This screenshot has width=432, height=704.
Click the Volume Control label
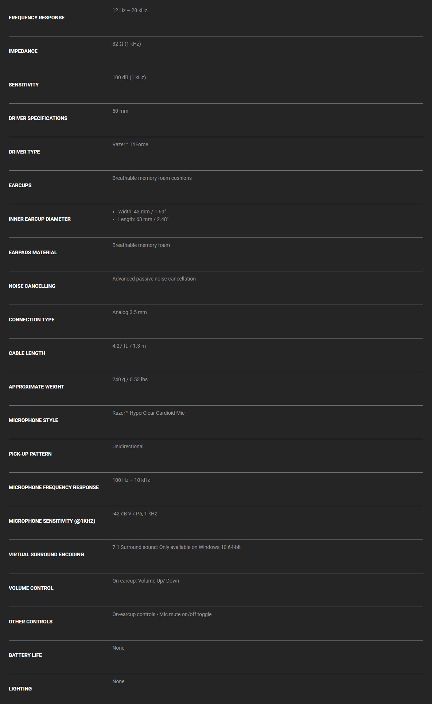(31, 588)
